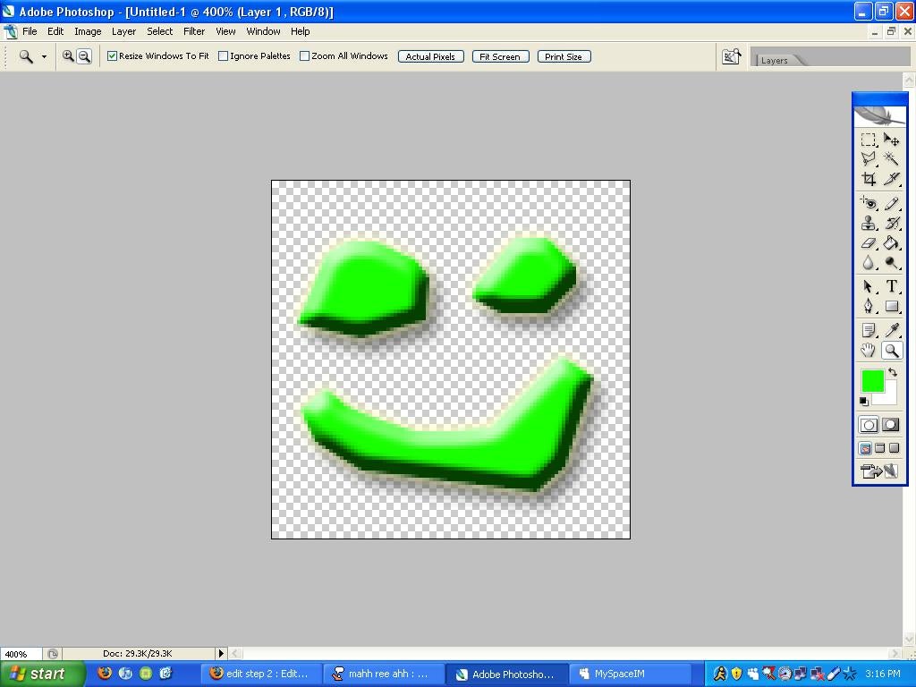Image resolution: width=916 pixels, height=687 pixels.
Task: Open the Filter menu
Action: coord(194,30)
